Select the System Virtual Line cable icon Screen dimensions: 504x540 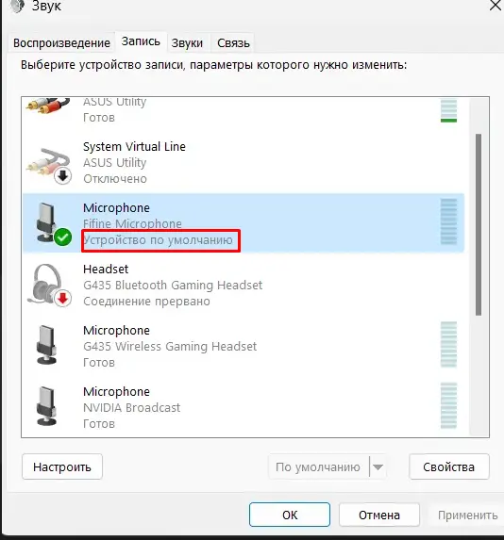[x=48, y=164]
